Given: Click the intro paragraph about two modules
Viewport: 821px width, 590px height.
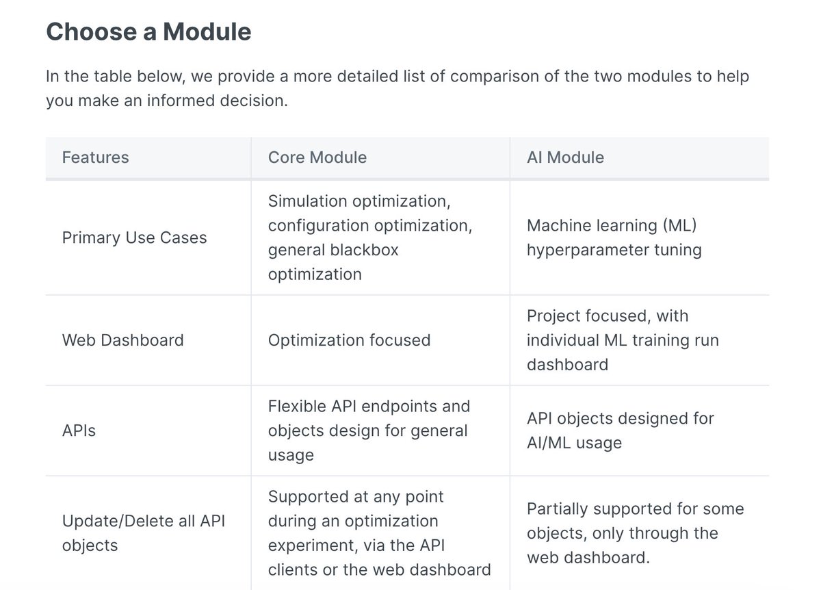Looking at the screenshot, I should 398,88.
